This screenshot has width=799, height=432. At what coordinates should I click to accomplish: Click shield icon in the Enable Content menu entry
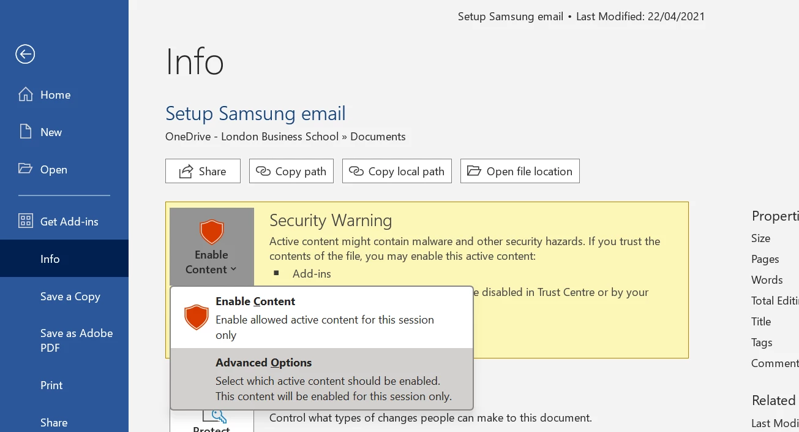point(197,317)
